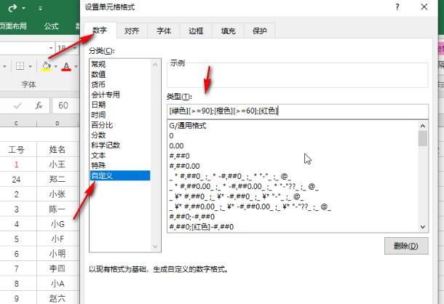Click formula bar showing 60
444x304 pixels.
(x=66, y=105)
